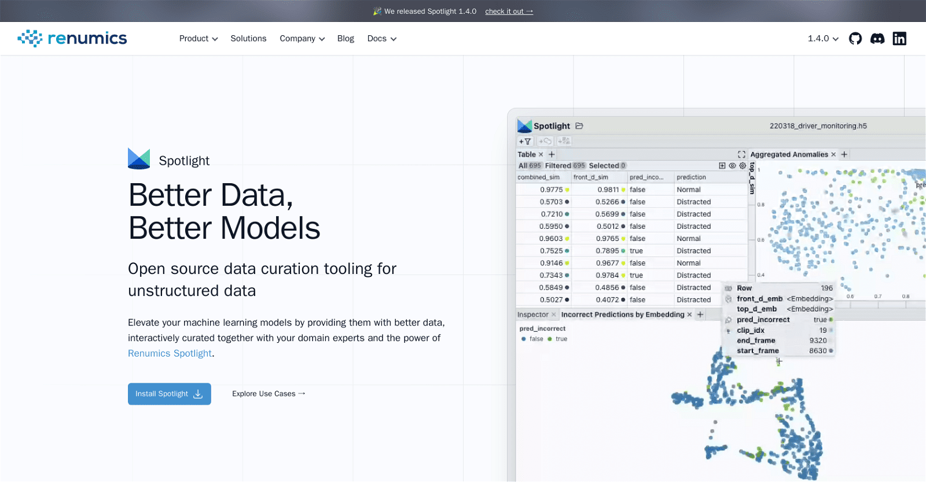
Task: Toggle the true legend item under pred_incorrect
Action: pos(557,339)
